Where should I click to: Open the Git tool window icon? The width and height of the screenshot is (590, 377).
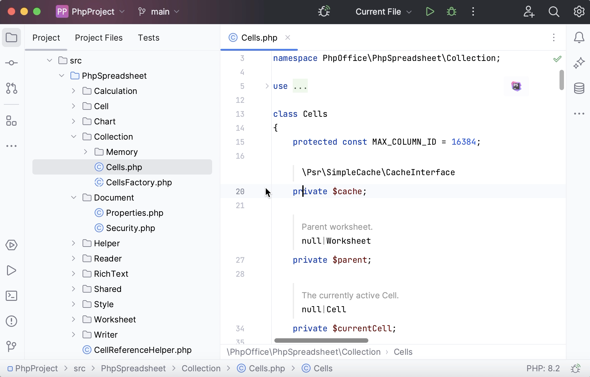tap(11, 346)
